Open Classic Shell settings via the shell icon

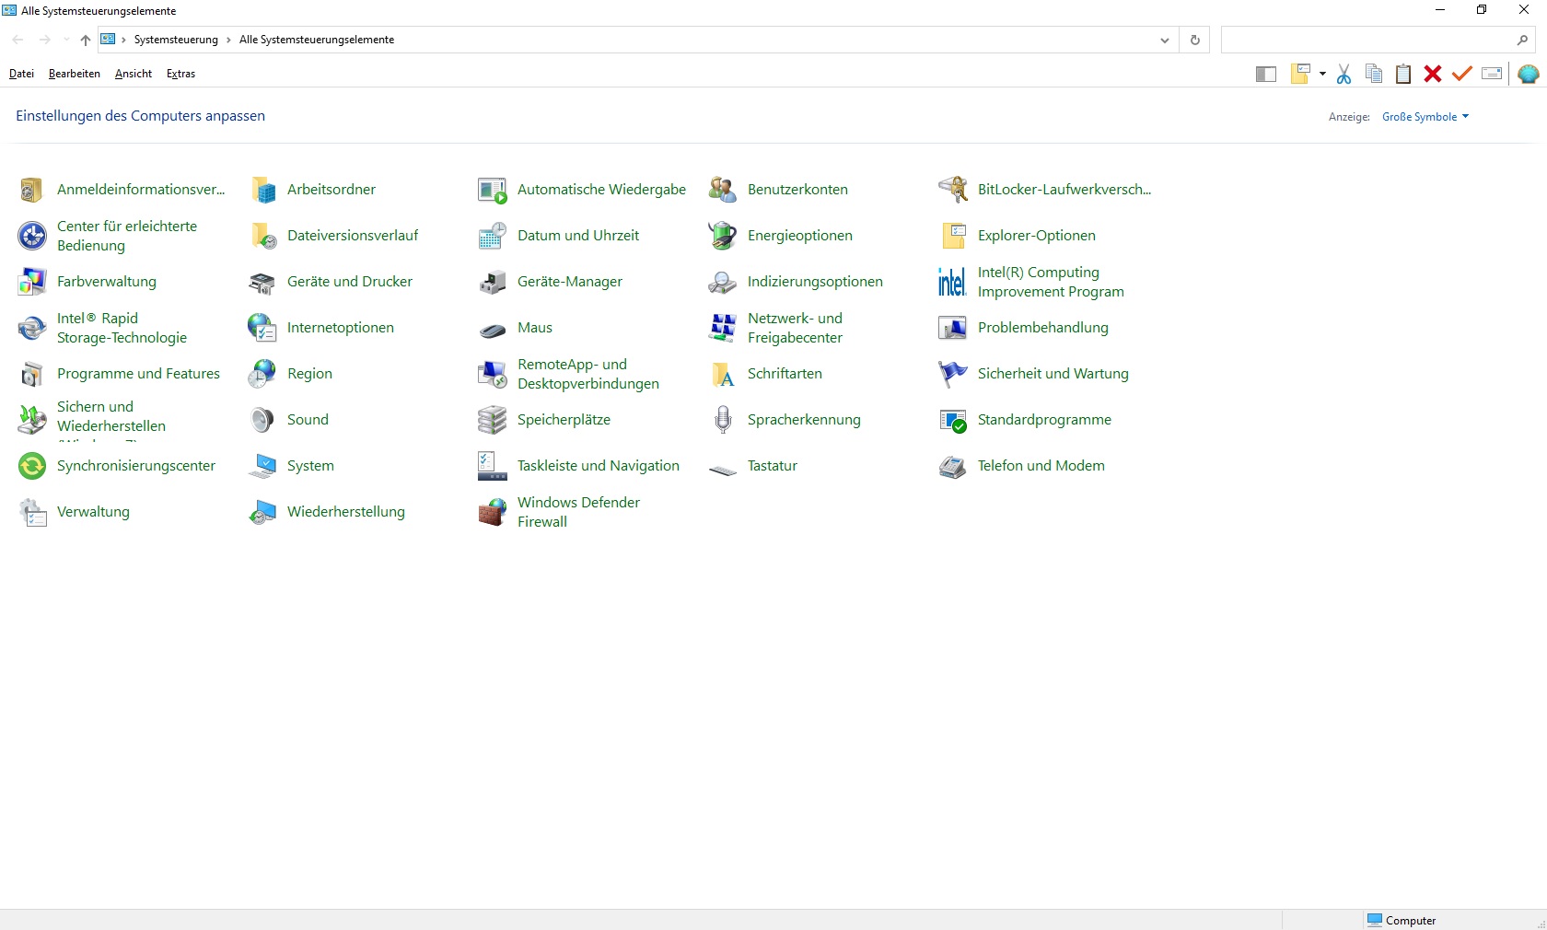pos(1529,74)
